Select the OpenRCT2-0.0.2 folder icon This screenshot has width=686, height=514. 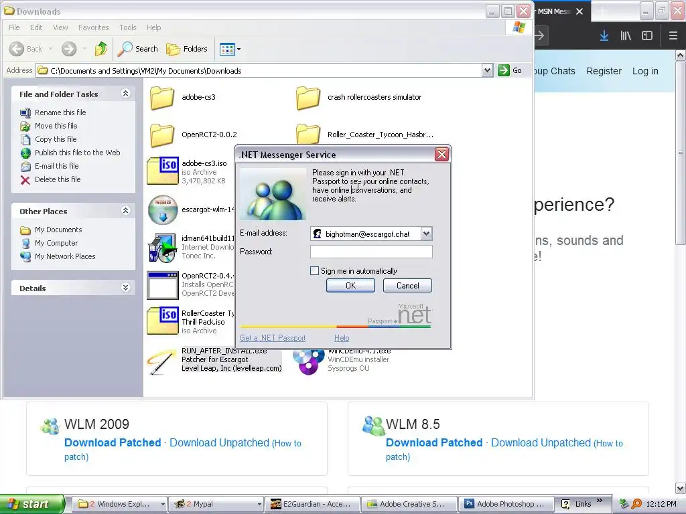click(x=162, y=135)
